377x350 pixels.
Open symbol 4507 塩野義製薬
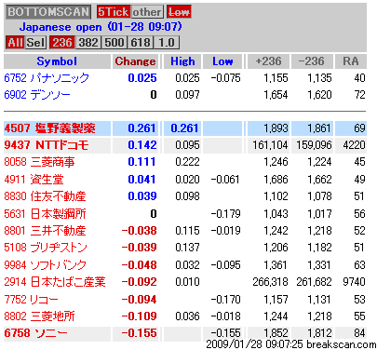(x=49, y=128)
